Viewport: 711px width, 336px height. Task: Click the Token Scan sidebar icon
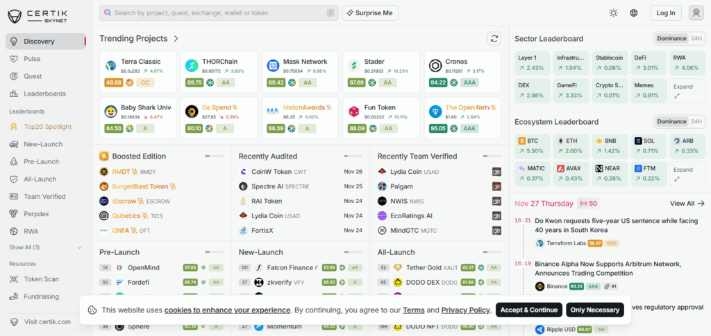tap(15, 279)
